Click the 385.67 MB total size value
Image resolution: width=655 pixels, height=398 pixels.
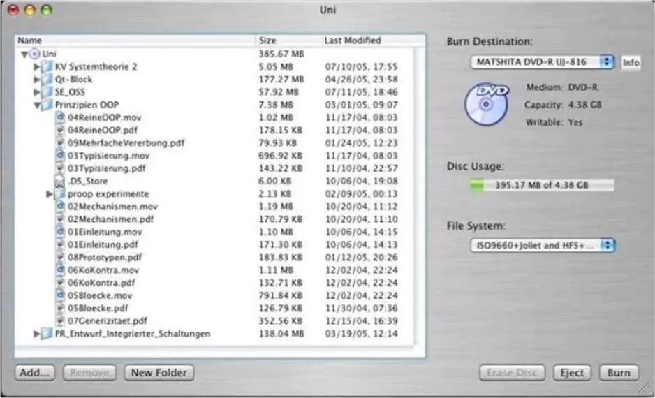point(281,54)
